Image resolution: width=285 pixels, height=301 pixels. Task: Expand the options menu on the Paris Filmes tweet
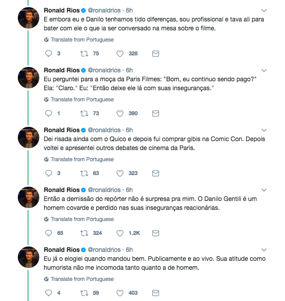[x=264, y=70]
